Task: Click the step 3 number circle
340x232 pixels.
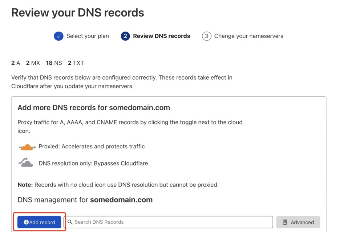Action: tap(207, 36)
